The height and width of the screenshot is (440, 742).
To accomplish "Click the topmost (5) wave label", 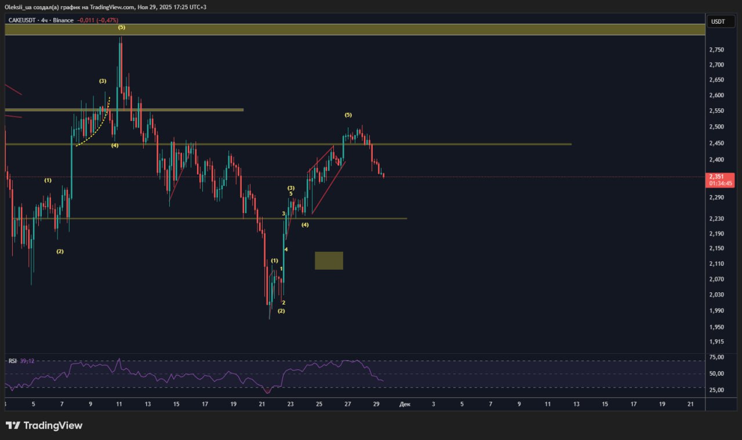I will (121, 27).
